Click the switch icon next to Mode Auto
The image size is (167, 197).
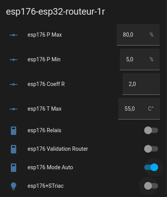[14, 168]
